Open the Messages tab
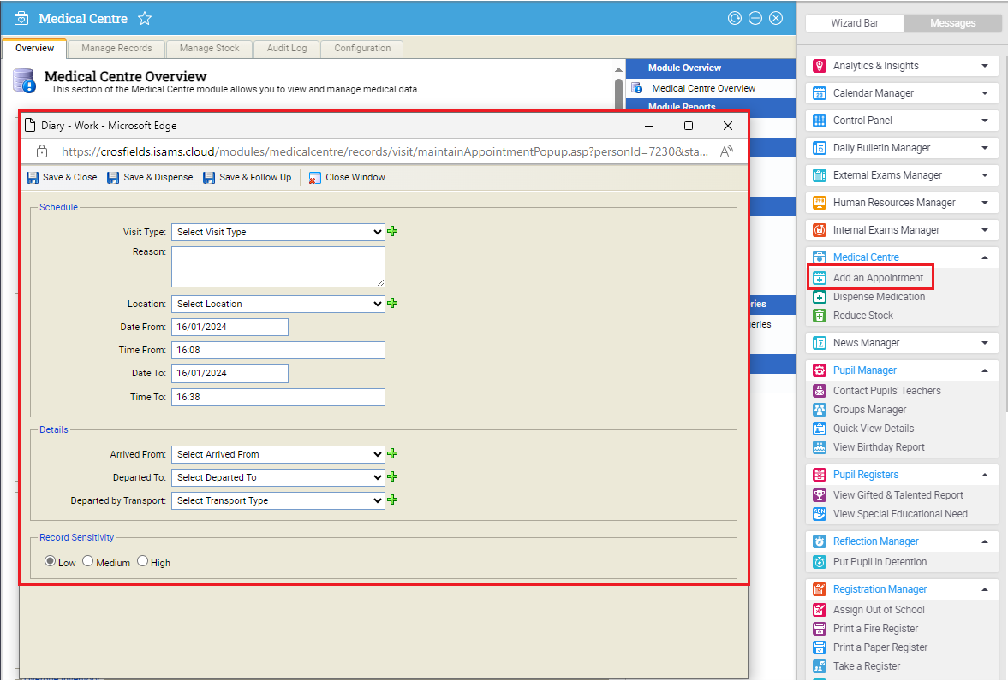The width and height of the screenshot is (1008, 680). 952,23
